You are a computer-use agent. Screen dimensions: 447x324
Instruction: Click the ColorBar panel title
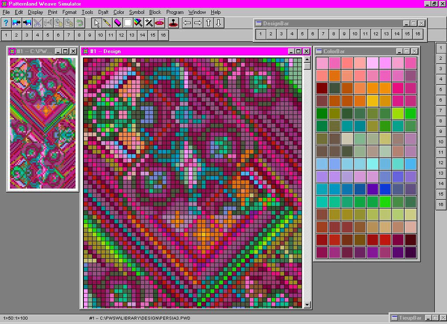point(334,51)
